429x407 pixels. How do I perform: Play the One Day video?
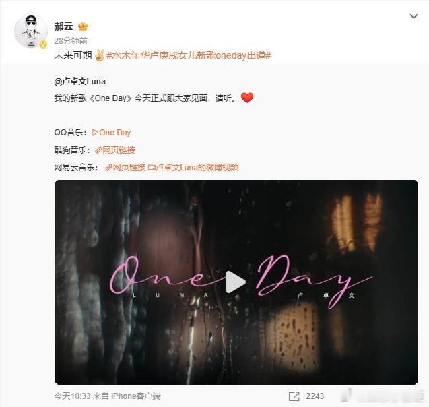click(x=236, y=282)
